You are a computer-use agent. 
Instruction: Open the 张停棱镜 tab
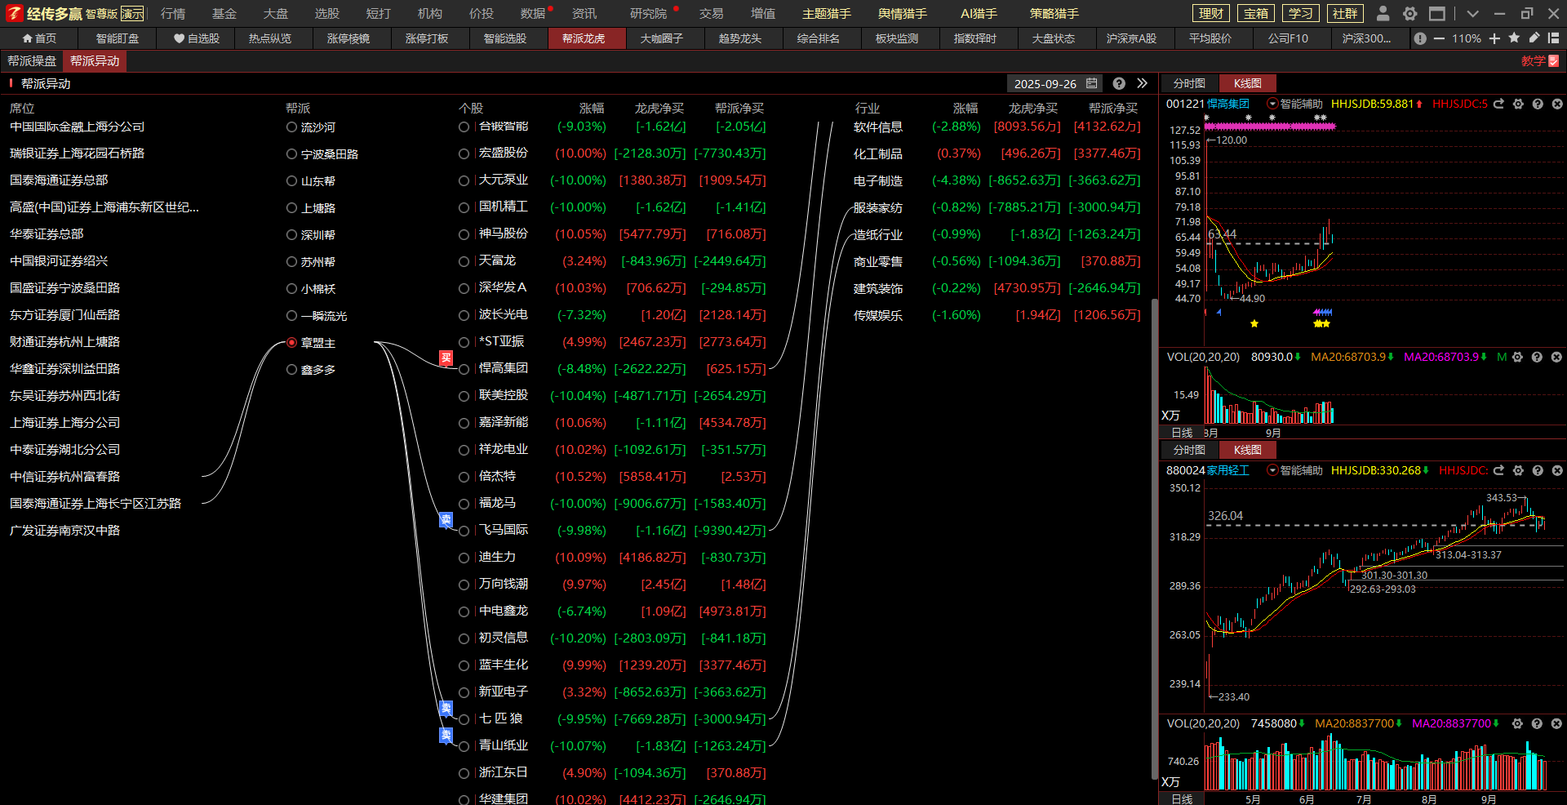coord(348,38)
